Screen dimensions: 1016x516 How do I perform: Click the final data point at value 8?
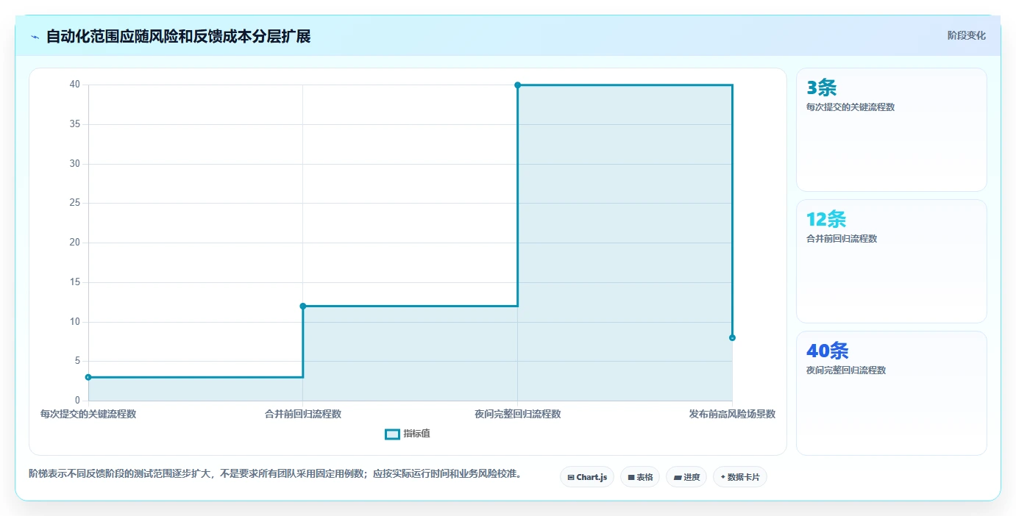click(x=732, y=337)
